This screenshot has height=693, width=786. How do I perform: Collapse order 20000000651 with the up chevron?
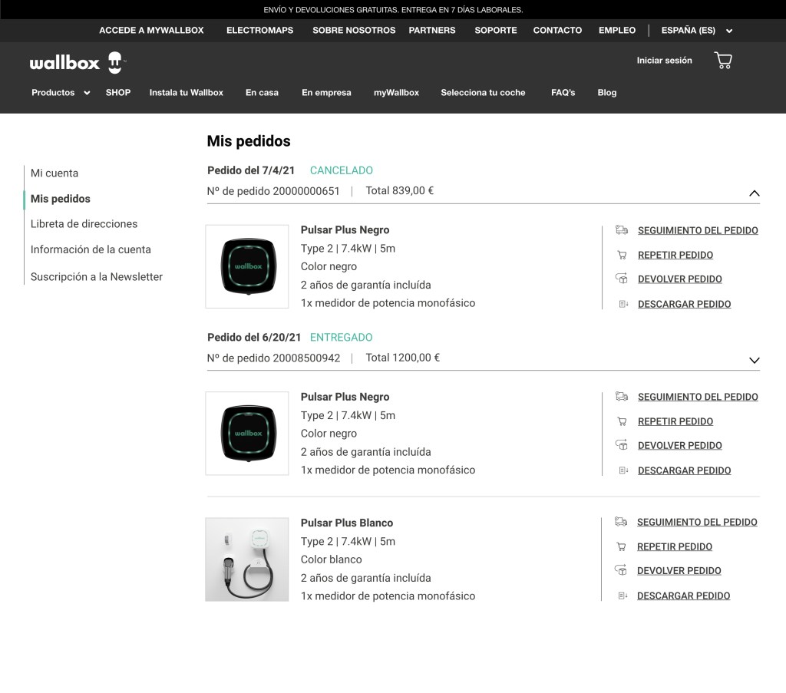754,193
